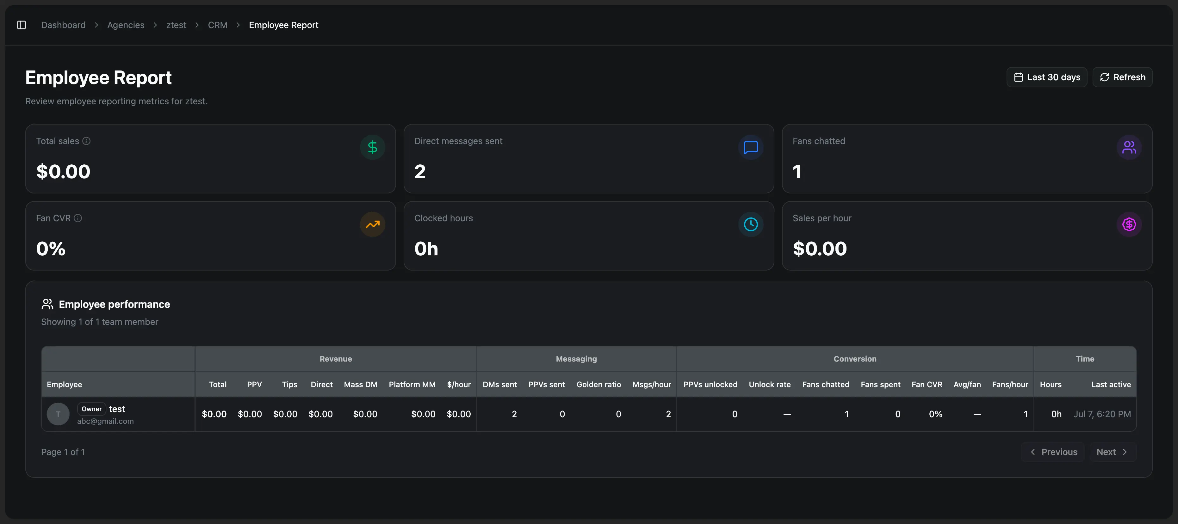
Task: Click the Clocked hours clock icon
Action: pyautogui.click(x=750, y=224)
